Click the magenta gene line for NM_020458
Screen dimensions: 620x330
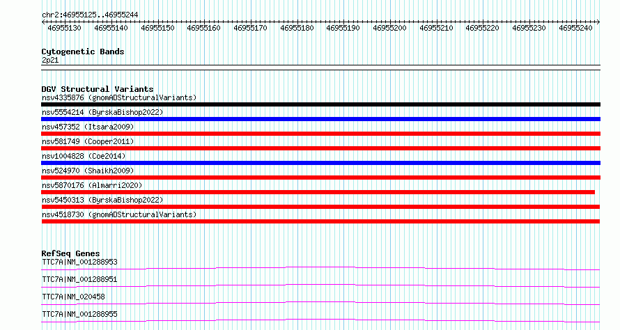(320, 303)
